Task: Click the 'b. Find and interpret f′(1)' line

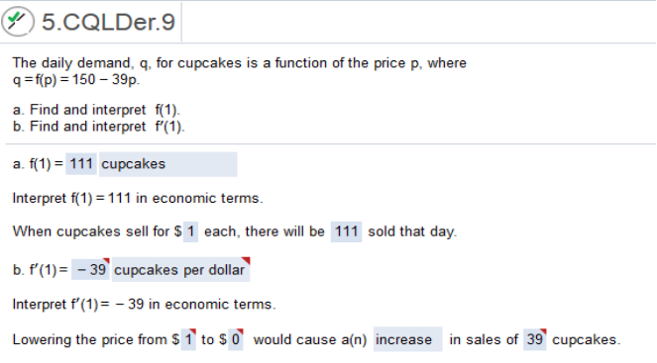Action: click(x=98, y=127)
